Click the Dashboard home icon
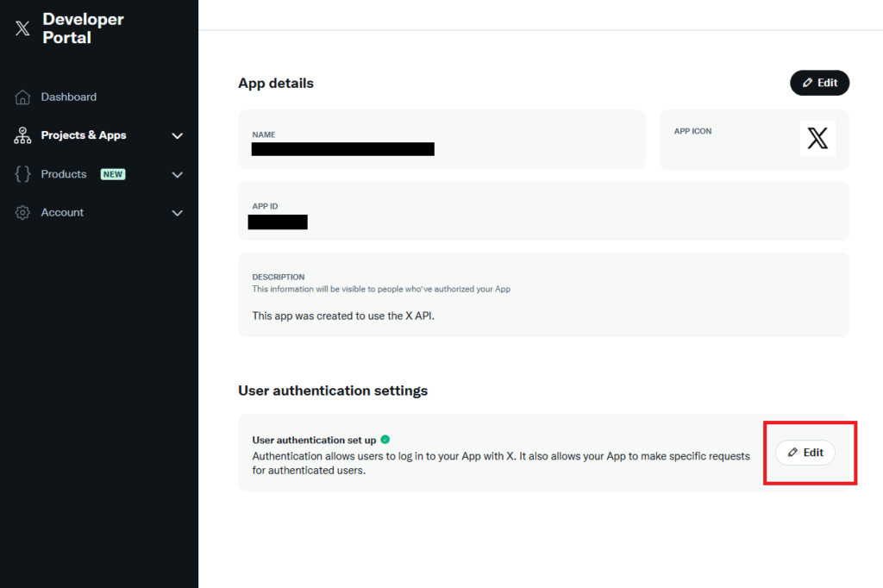The width and height of the screenshot is (883, 588). click(23, 97)
